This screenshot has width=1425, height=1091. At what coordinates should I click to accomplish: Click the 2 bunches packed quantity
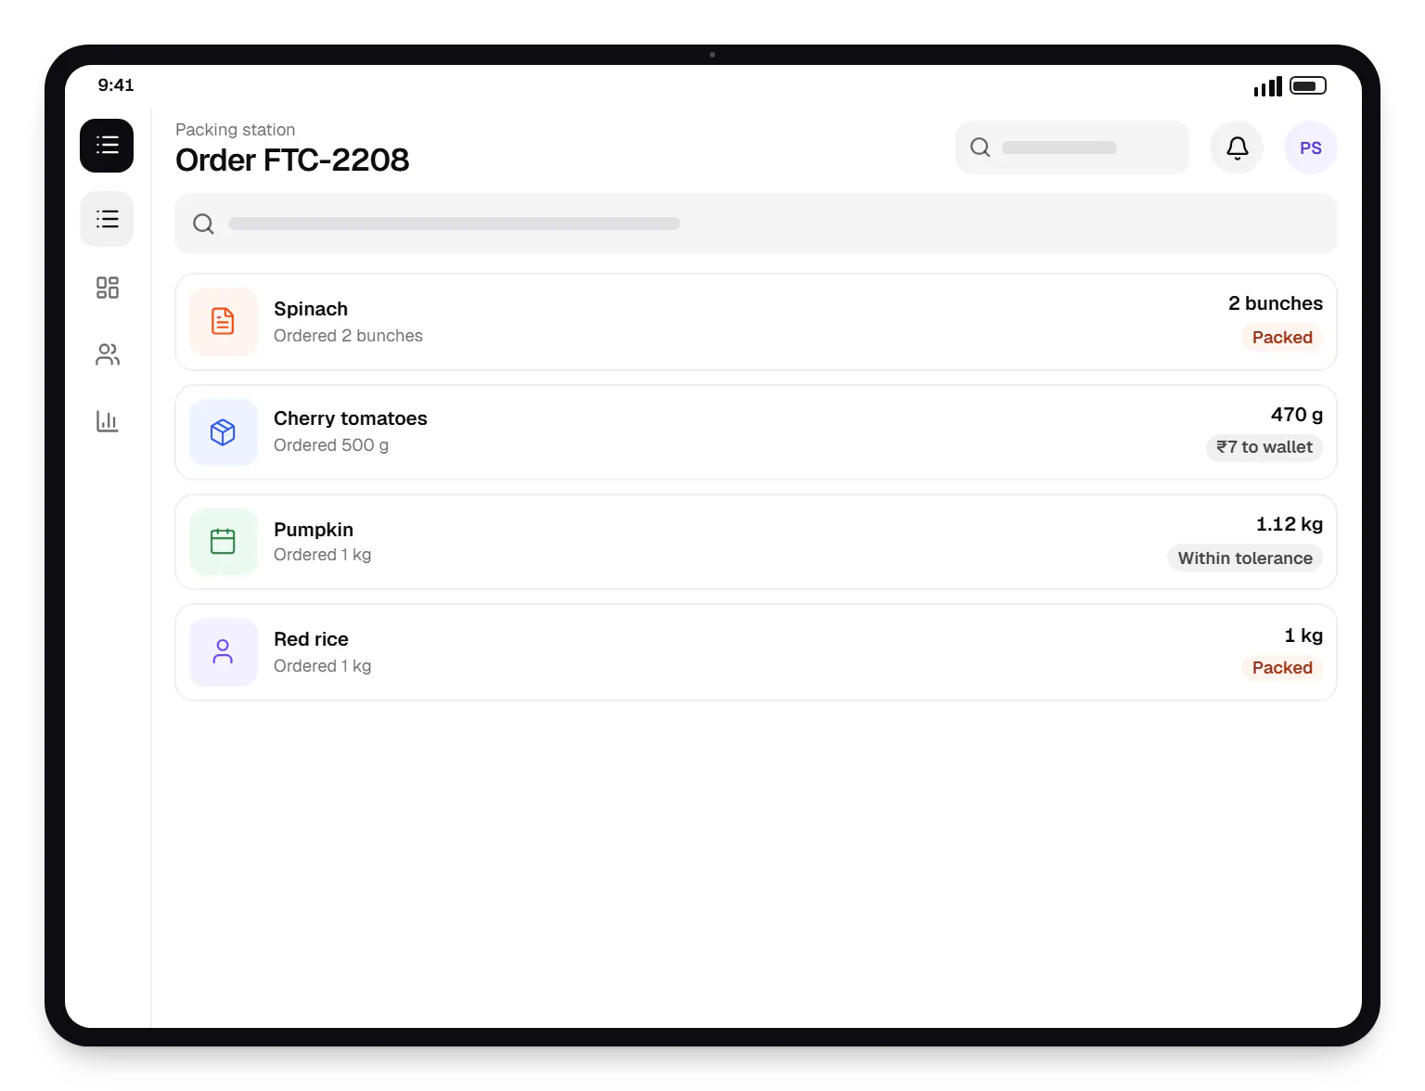1276,303
